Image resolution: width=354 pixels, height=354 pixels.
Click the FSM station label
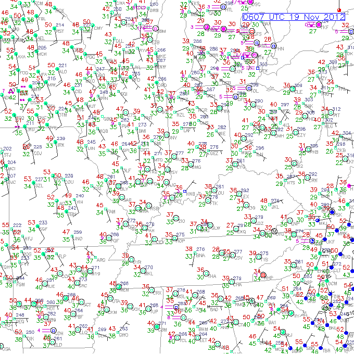[20, 285]
